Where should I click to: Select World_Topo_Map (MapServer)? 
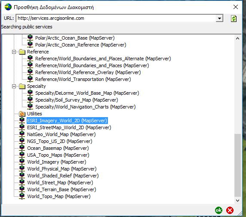(x=59, y=196)
